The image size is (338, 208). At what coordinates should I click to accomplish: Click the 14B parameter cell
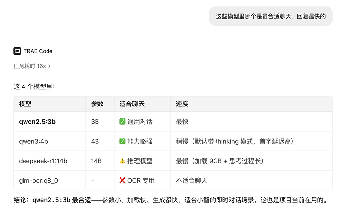point(97,161)
